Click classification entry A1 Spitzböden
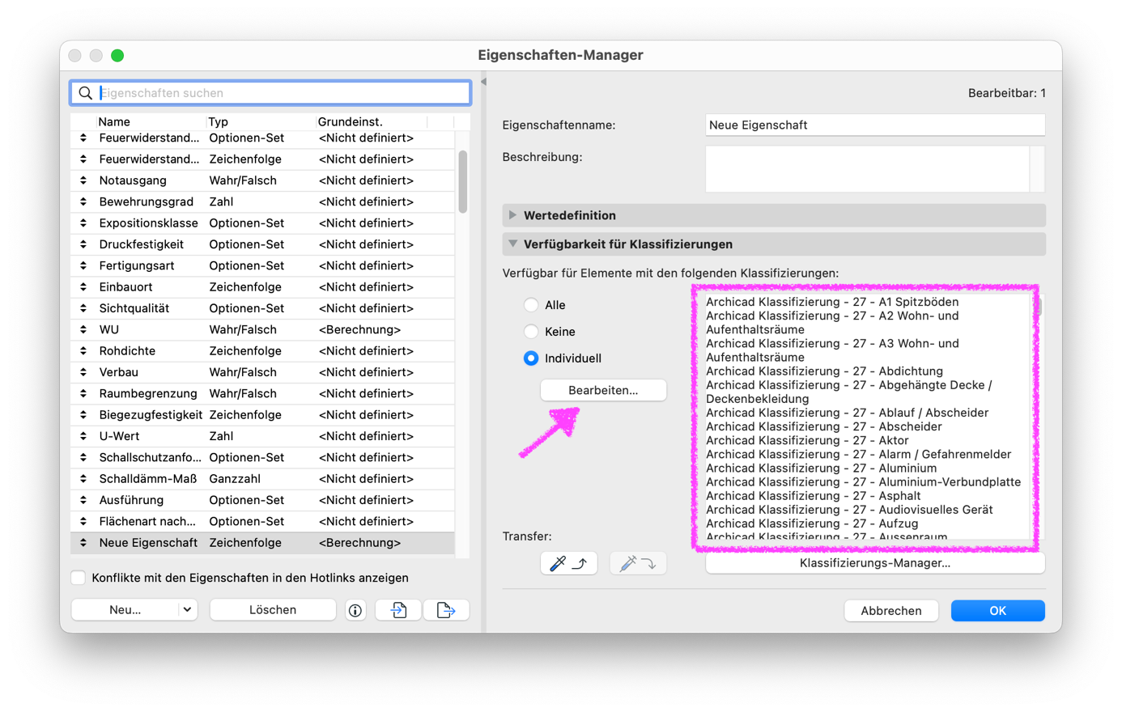This screenshot has width=1122, height=712. coord(832,302)
